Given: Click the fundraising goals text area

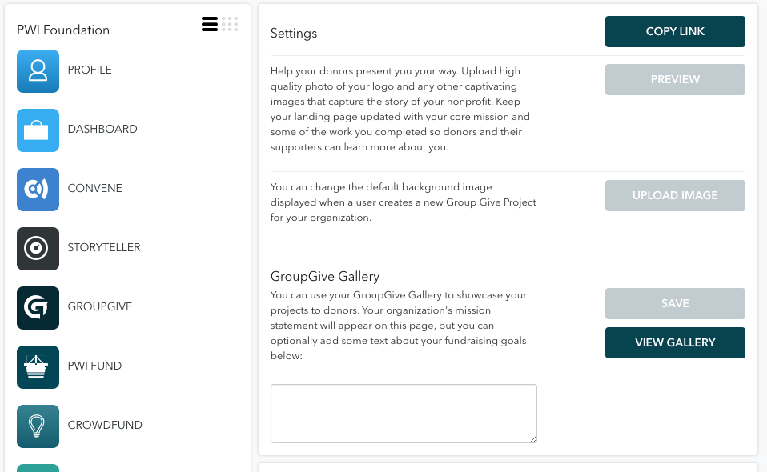Looking at the screenshot, I should (404, 413).
